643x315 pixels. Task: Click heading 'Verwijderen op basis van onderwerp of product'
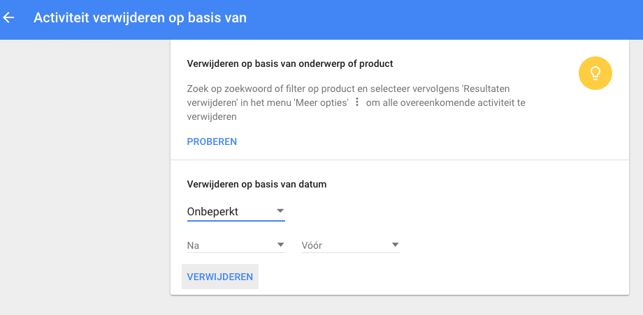tap(290, 63)
